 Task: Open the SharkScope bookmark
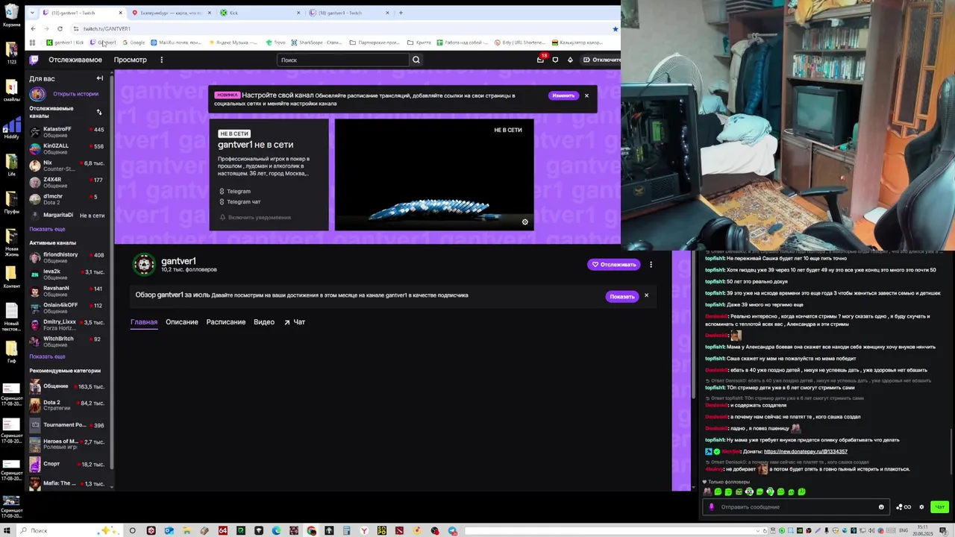[316, 43]
